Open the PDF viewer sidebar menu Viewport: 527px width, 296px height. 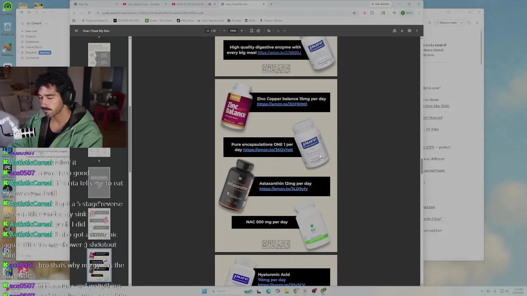coord(76,31)
